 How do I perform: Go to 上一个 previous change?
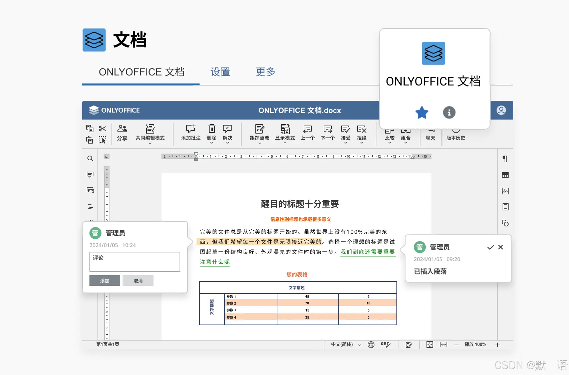coord(308,133)
